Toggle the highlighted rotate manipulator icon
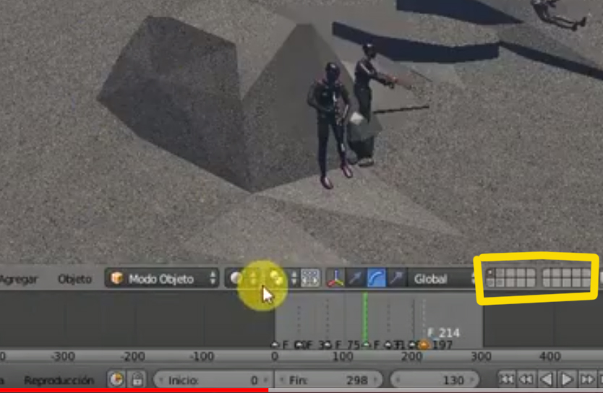 coord(376,279)
